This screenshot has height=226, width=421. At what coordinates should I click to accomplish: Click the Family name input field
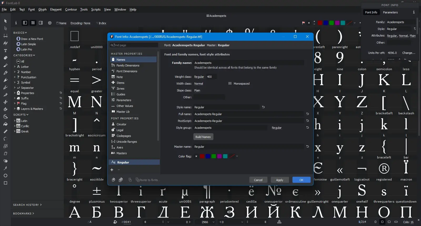tap(249, 63)
